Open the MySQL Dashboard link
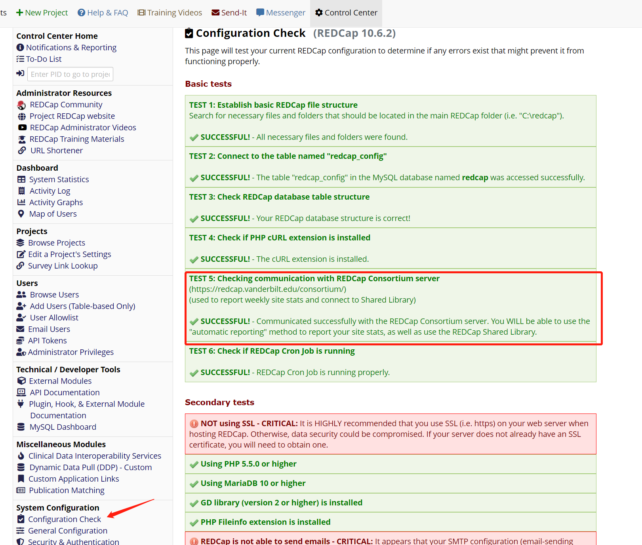642x545 pixels. tap(63, 427)
